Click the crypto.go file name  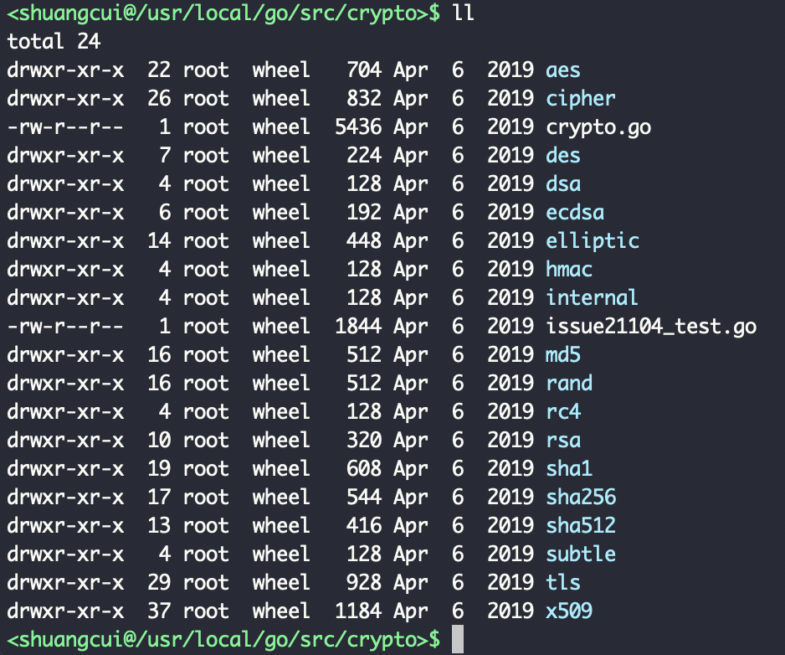point(598,127)
